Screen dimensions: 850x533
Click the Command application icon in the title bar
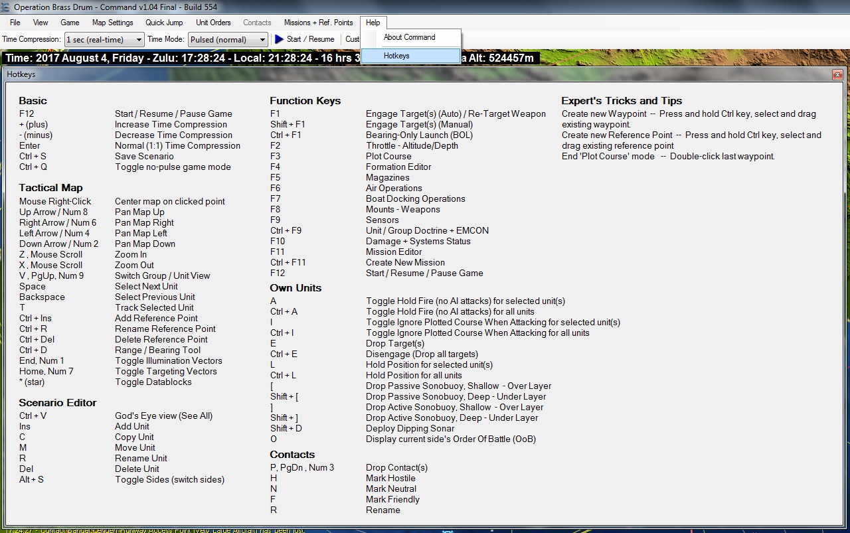click(6, 7)
